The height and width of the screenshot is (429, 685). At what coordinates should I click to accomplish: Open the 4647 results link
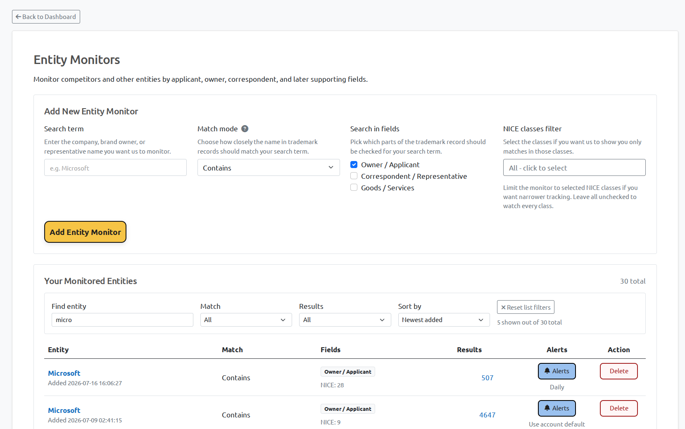click(488, 415)
